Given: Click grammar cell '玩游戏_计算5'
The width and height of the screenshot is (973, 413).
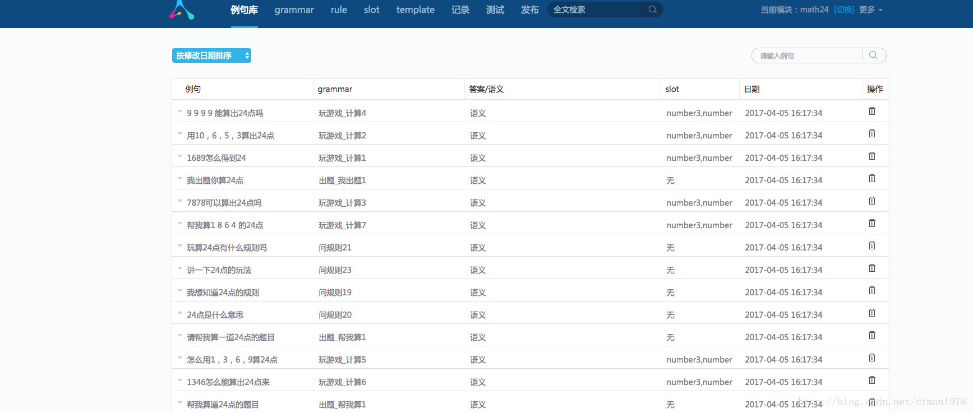Looking at the screenshot, I should [x=342, y=360].
